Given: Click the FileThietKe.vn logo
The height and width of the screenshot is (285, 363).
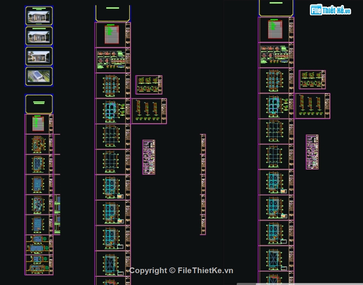Looking at the screenshot, I should (x=331, y=10).
